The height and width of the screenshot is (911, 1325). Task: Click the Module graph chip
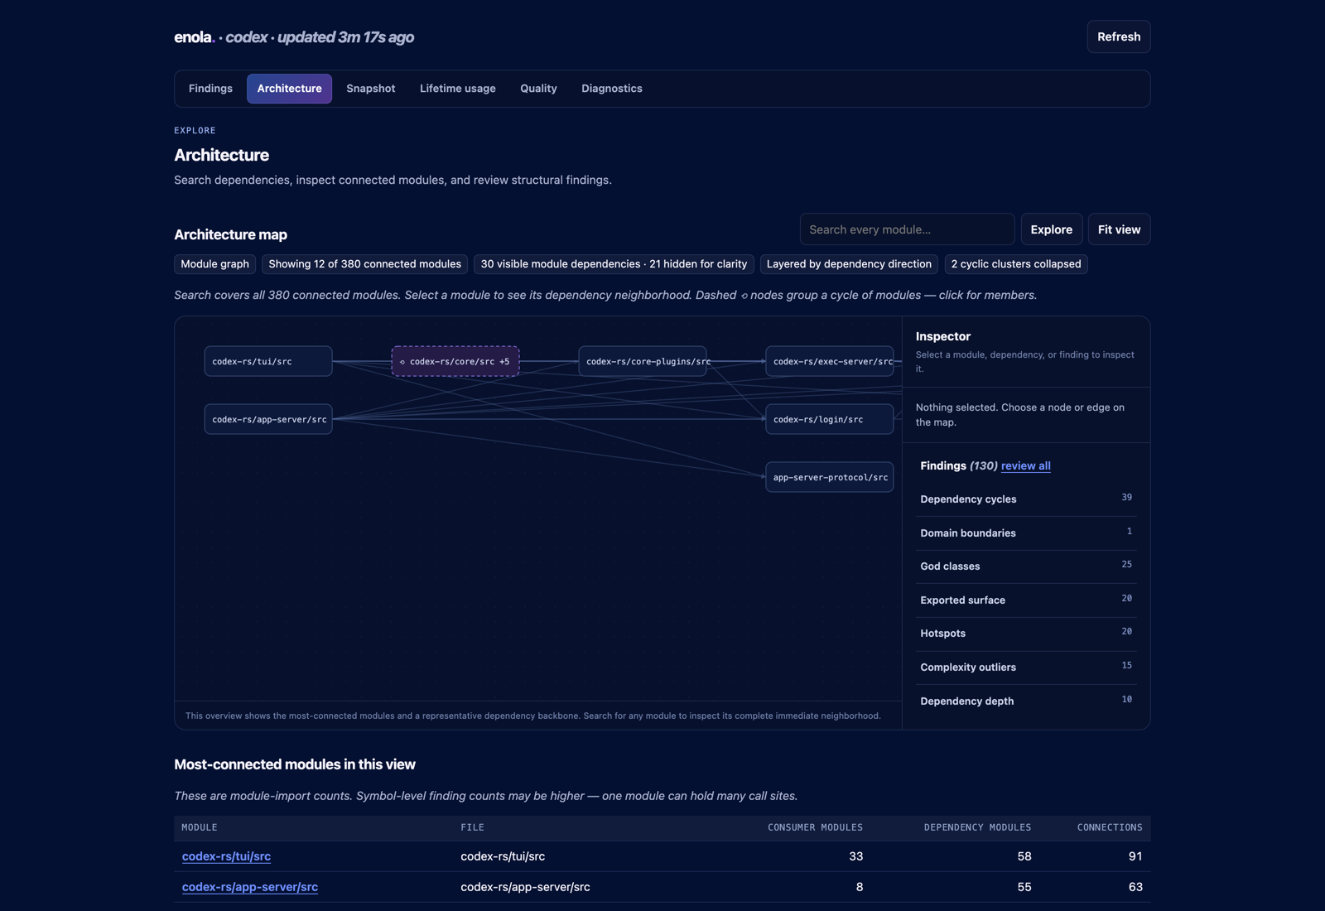pos(214,264)
